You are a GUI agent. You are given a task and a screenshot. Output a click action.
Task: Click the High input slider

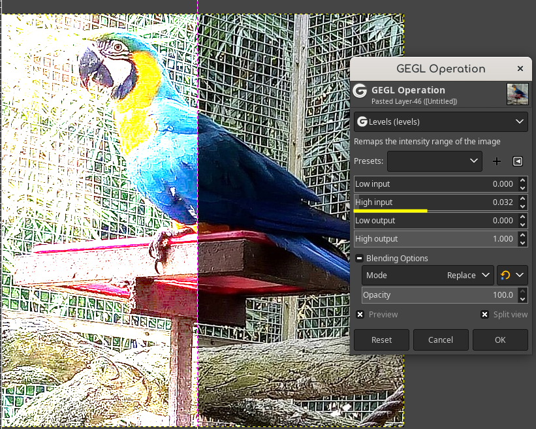click(x=436, y=202)
